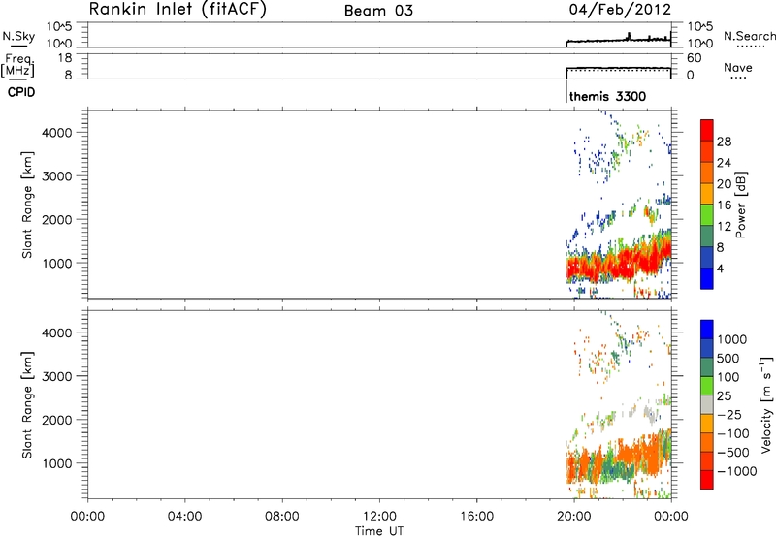The width and height of the screenshot is (776, 537).
Task: Click the '20:00' time axis label
Action: click(x=573, y=517)
